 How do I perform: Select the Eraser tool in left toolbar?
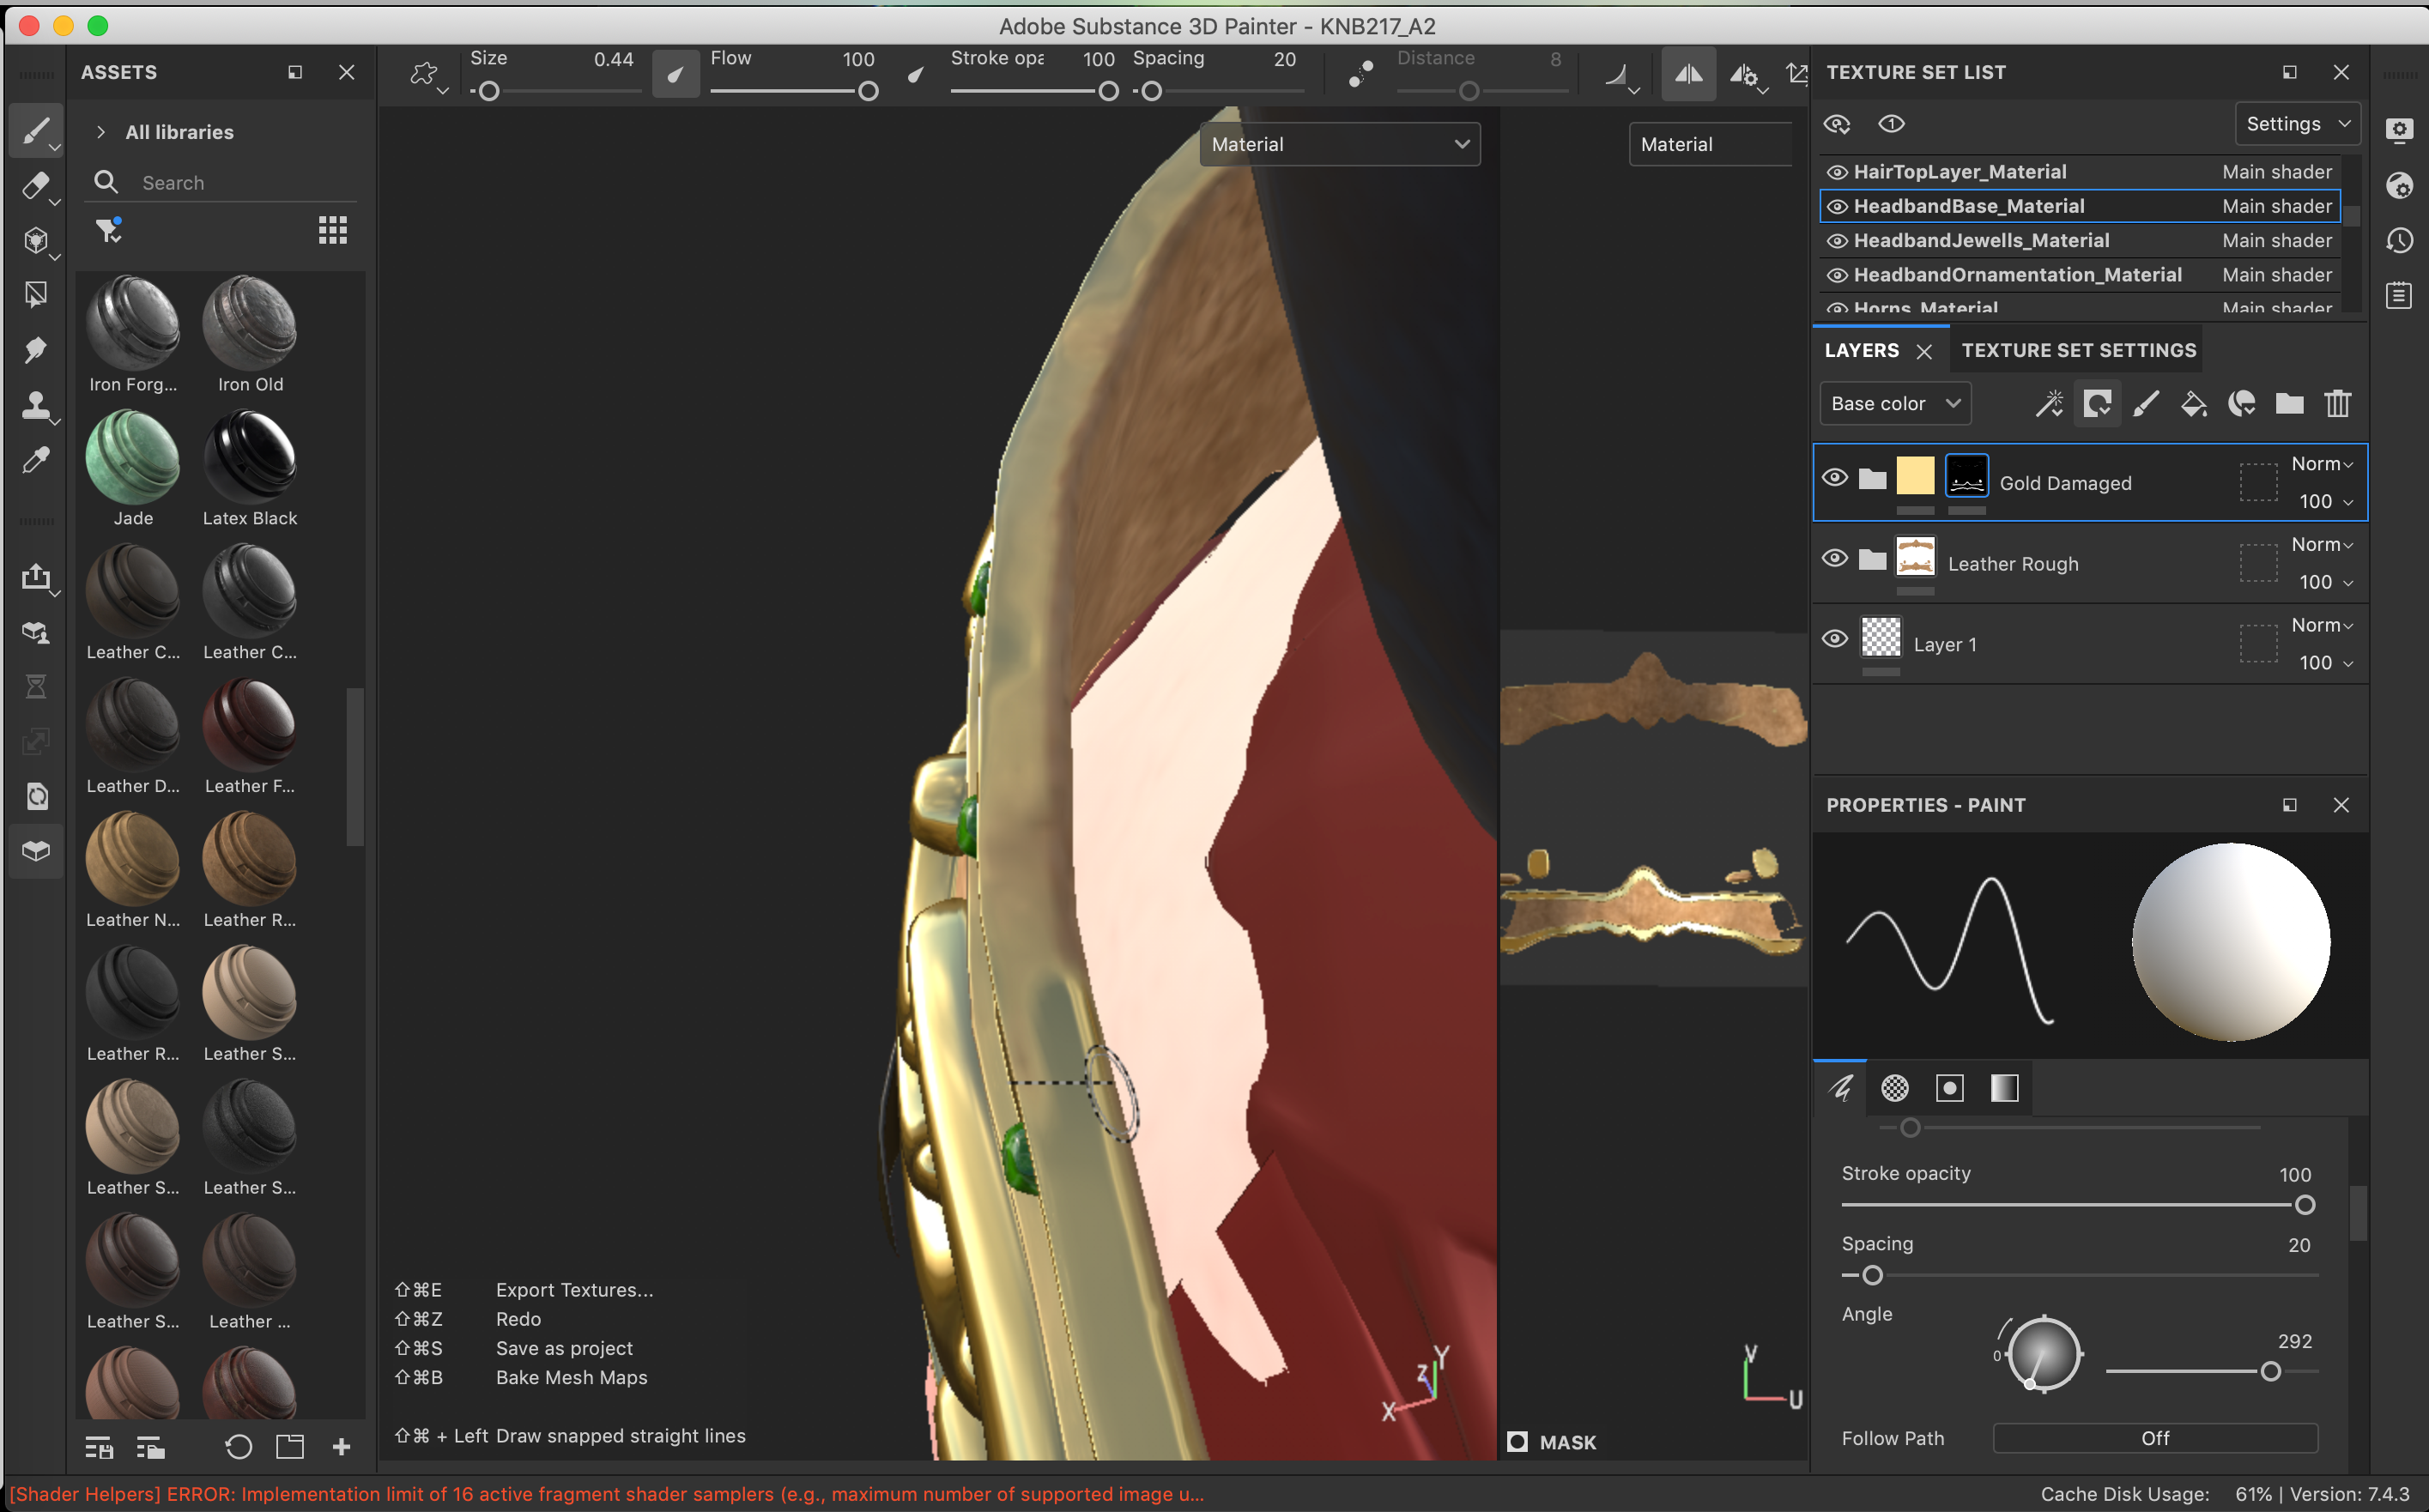[x=34, y=186]
